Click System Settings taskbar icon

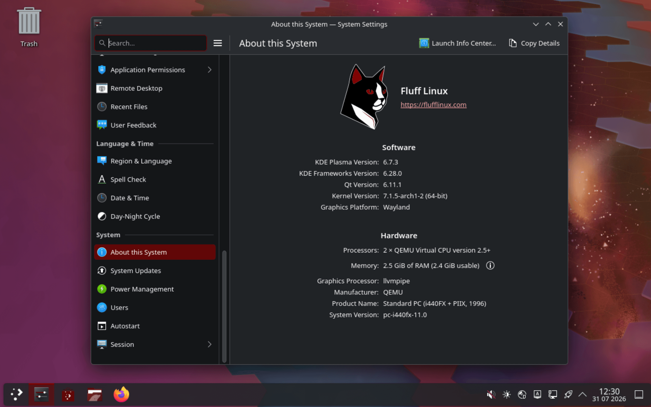pos(41,394)
